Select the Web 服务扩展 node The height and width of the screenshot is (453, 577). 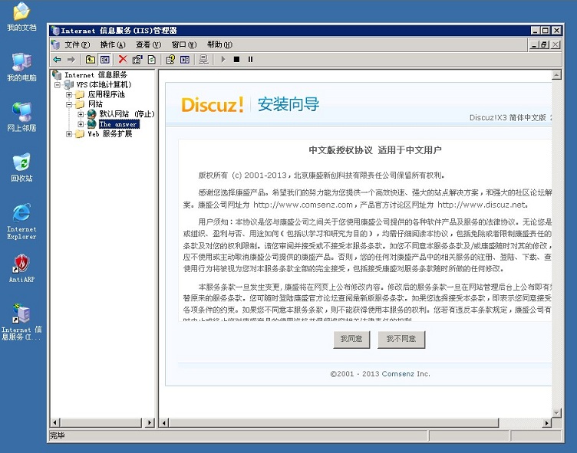click(x=110, y=134)
